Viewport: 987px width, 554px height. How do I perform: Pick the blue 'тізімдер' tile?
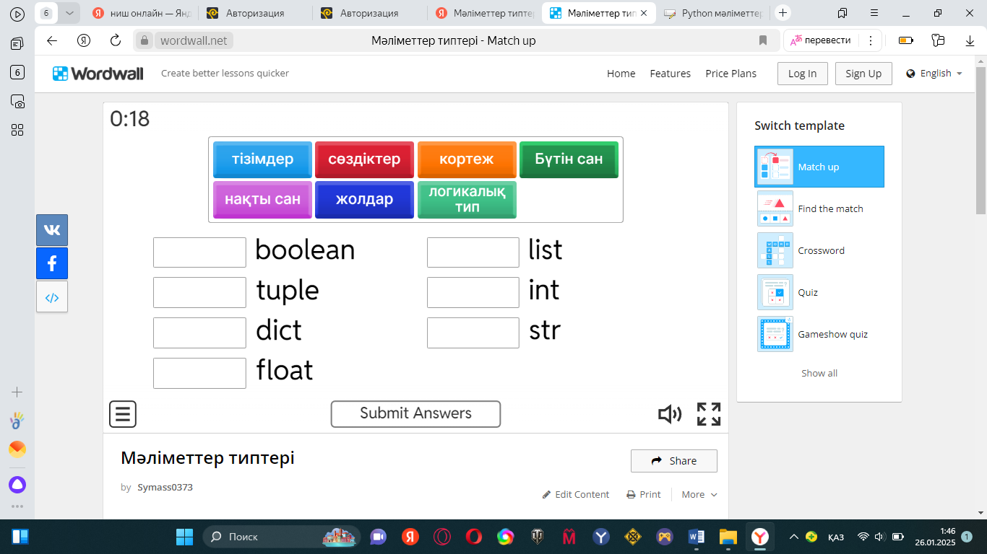tap(262, 159)
